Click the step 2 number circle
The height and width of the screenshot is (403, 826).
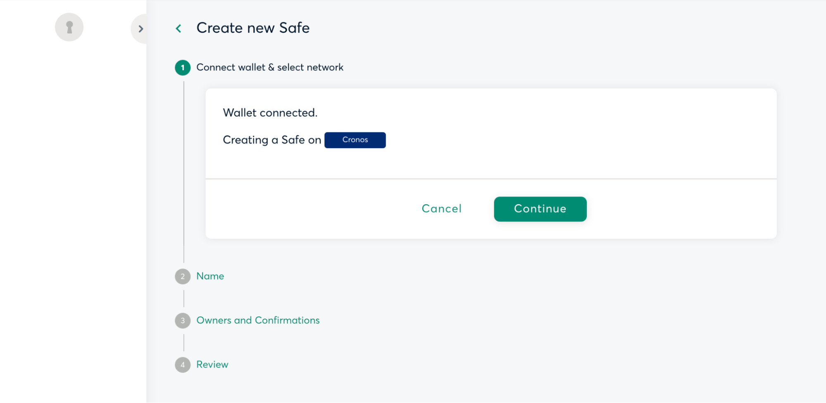[x=183, y=276]
